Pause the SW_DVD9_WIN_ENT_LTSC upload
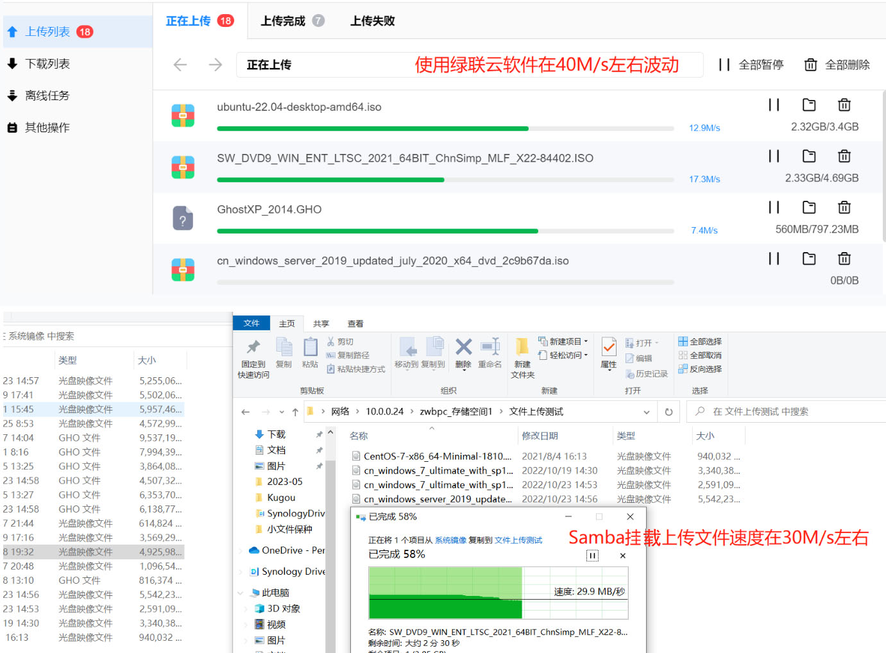The height and width of the screenshot is (653, 886). (x=774, y=156)
